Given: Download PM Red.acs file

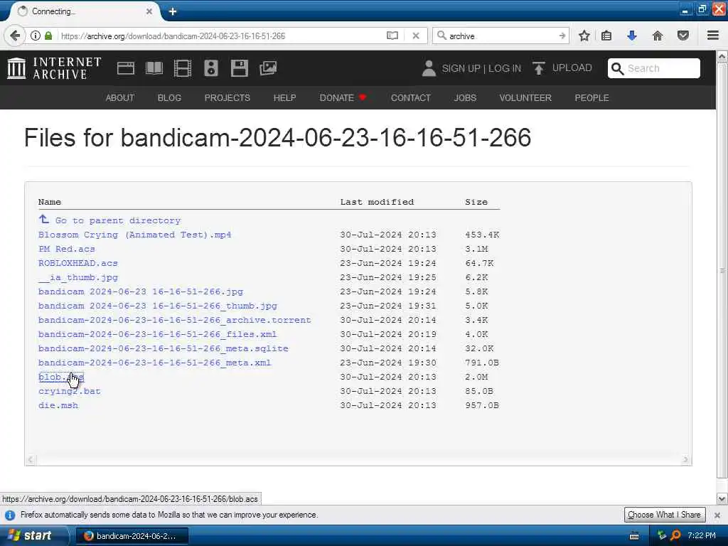Looking at the screenshot, I should coord(66,249).
